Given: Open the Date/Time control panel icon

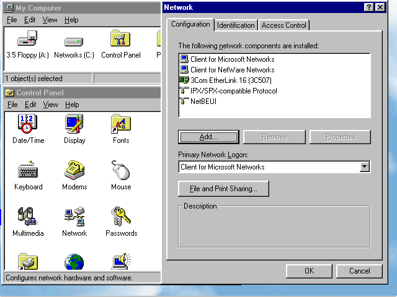Looking at the screenshot, I should pos(27,124).
